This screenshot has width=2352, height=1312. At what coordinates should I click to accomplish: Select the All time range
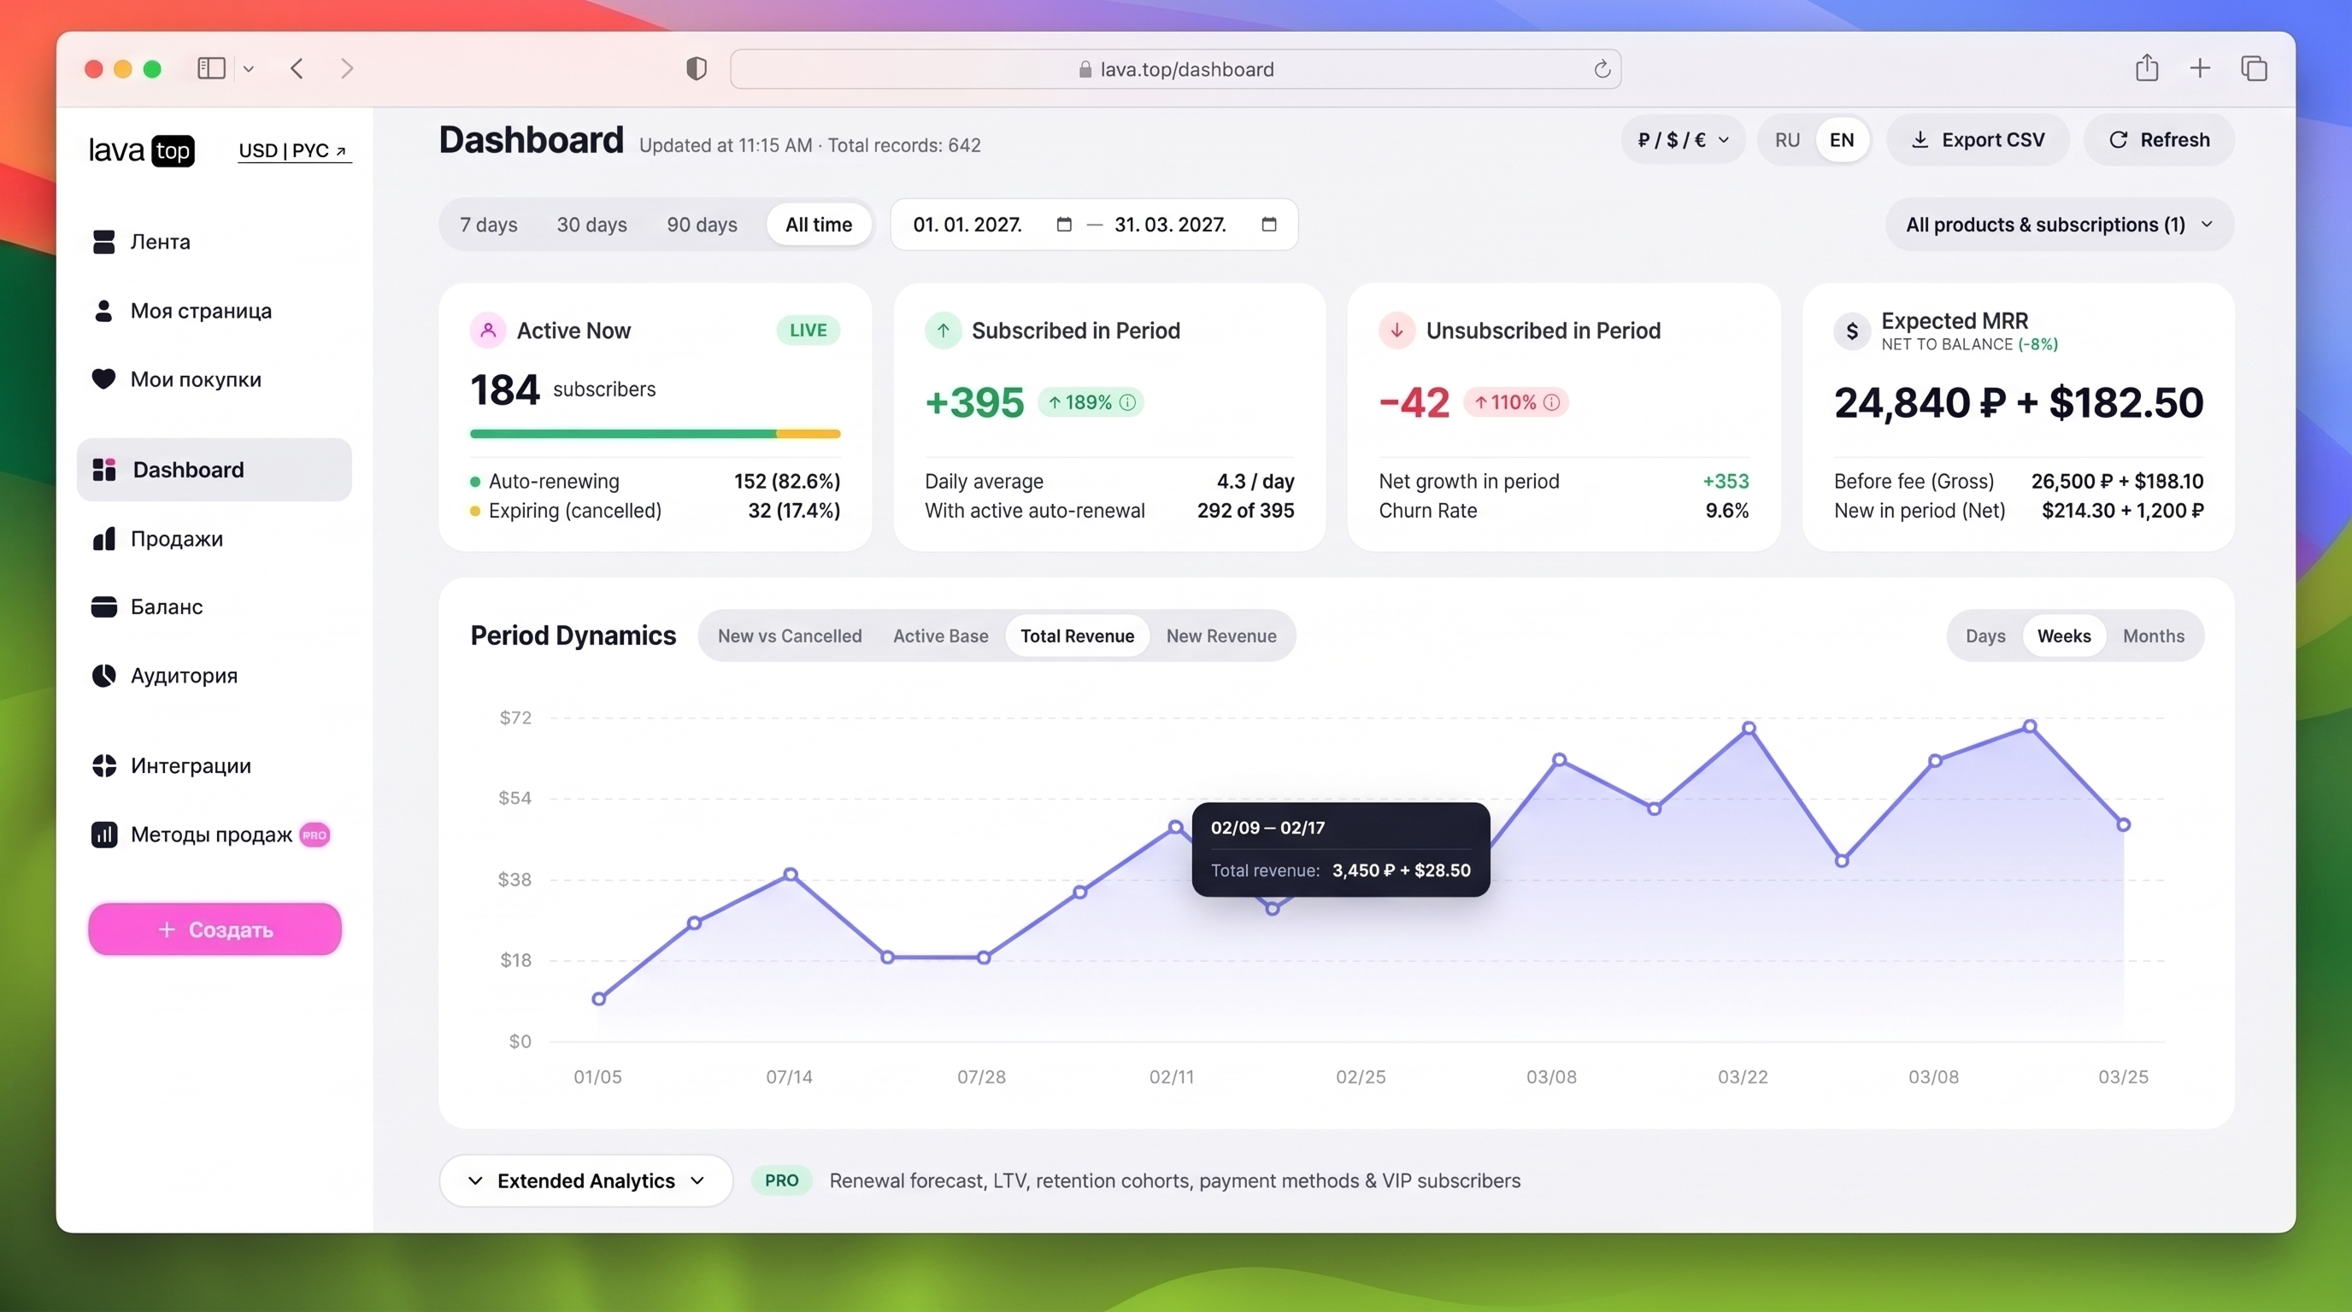(x=819, y=225)
